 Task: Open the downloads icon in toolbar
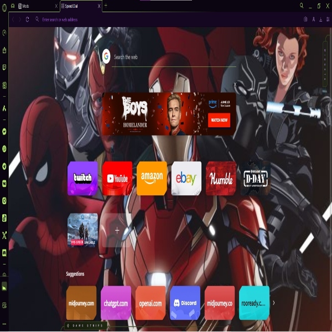coord(320,19)
